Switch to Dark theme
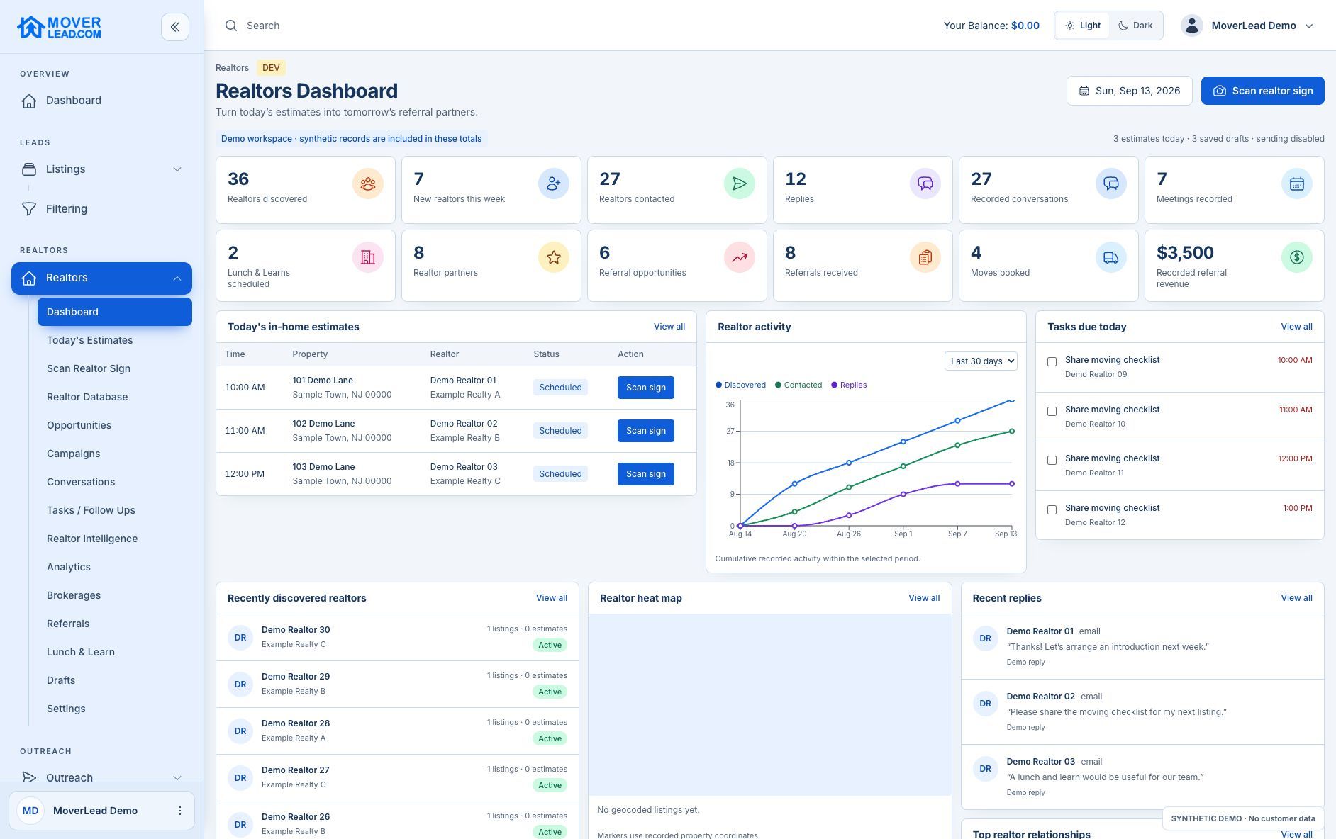 pos(1135,26)
